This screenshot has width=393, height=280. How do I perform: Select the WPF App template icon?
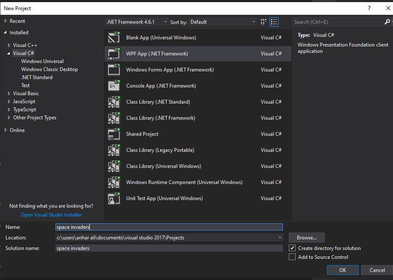tap(114, 53)
